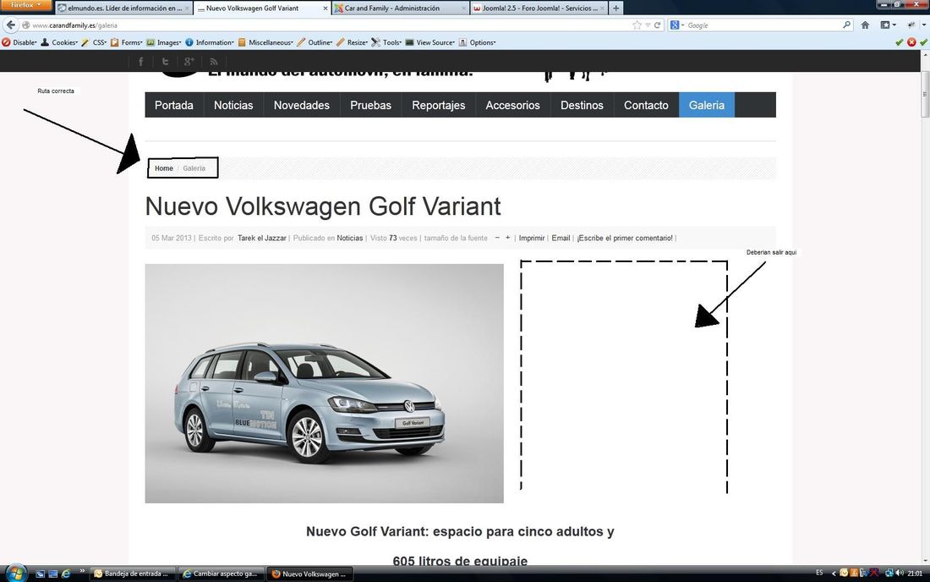930x582 pixels.
Task: Open the View Source developer toolbar menu
Action: (430, 42)
